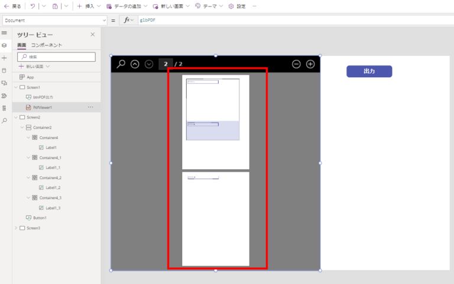This screenshot has height=284, width=454.
Task: Close the ツリー ビュー panel
Action: pyautogui.click(x=92, y=35)
